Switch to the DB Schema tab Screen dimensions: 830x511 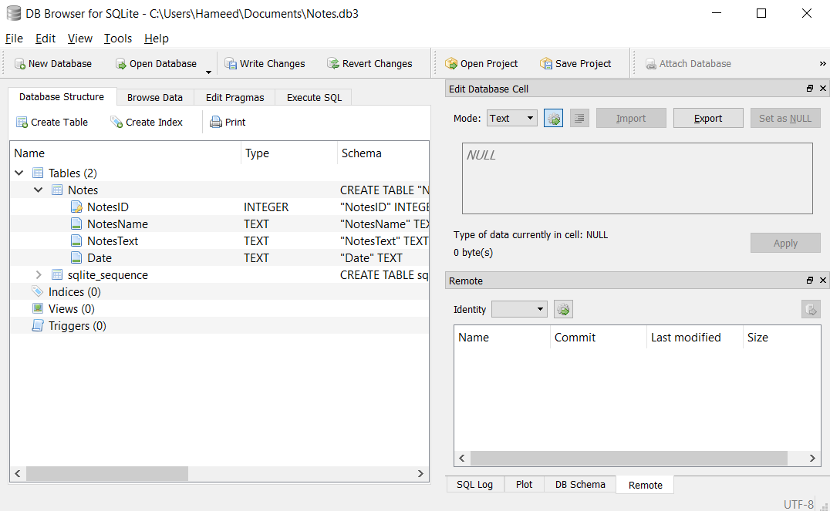tap(580, 485)
